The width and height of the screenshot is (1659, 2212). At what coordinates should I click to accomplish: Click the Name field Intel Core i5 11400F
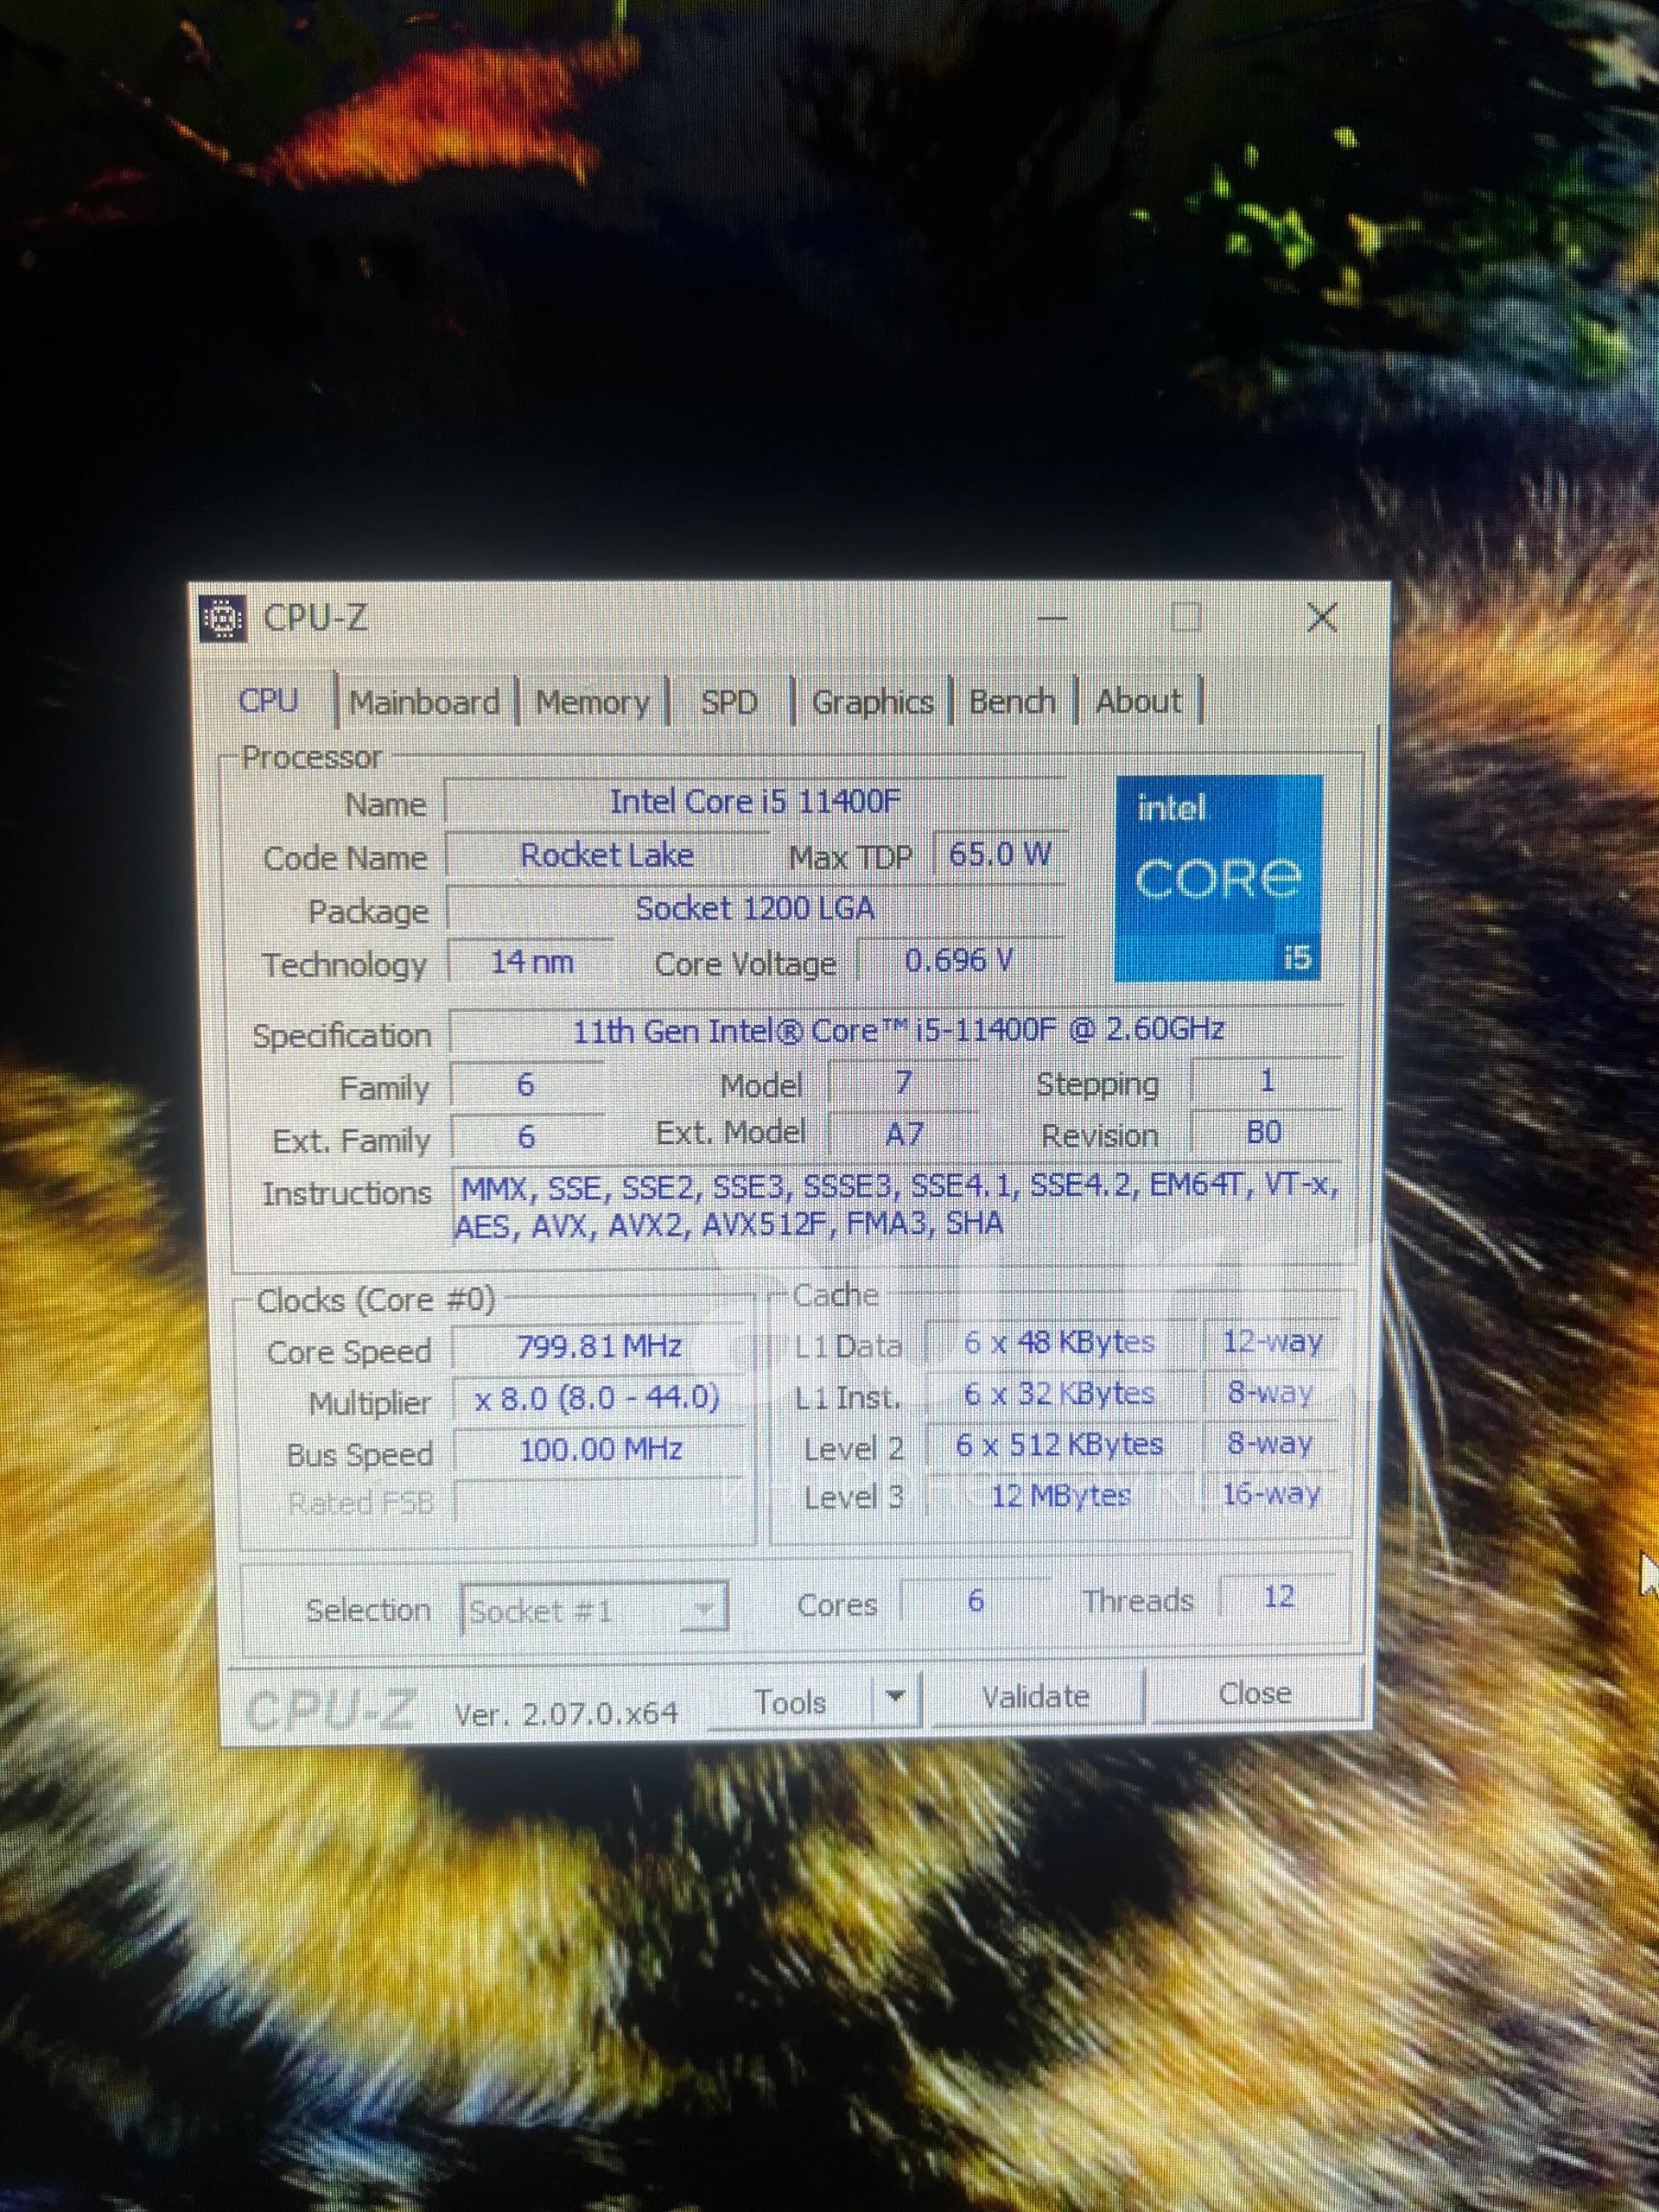[755, 801]
